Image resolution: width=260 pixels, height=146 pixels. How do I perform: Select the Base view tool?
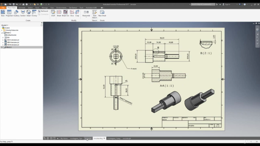pyautogui.click(x=3, y=13)
